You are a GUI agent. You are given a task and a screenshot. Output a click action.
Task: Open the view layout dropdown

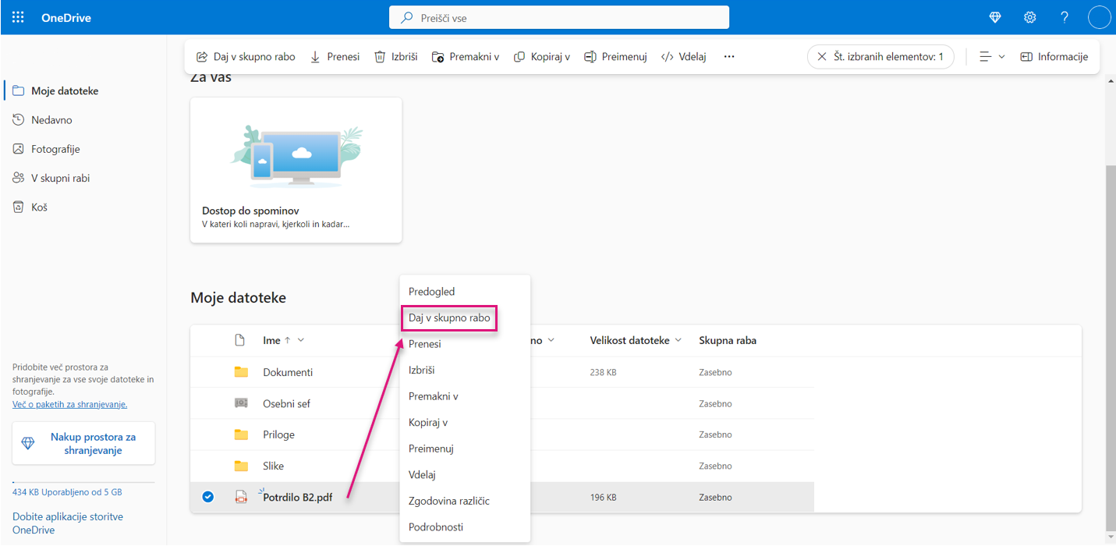click(x=992, y=56)
